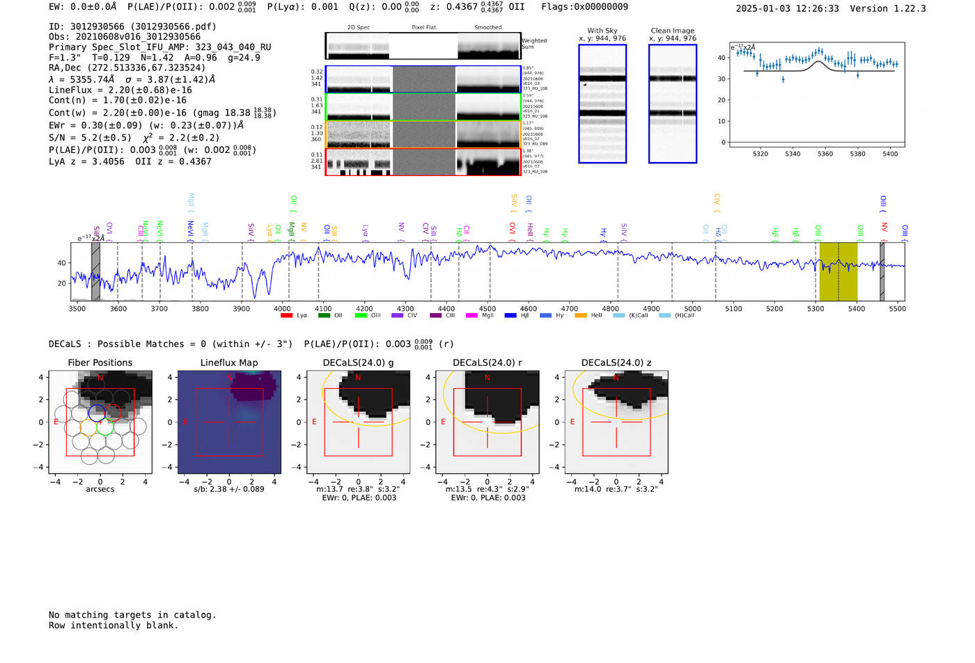Select the 's/b: 2.38 +/- 0.089' caption
Image resolution: width=975 pixels, height=663 pixels.
(x=229, y=489)
